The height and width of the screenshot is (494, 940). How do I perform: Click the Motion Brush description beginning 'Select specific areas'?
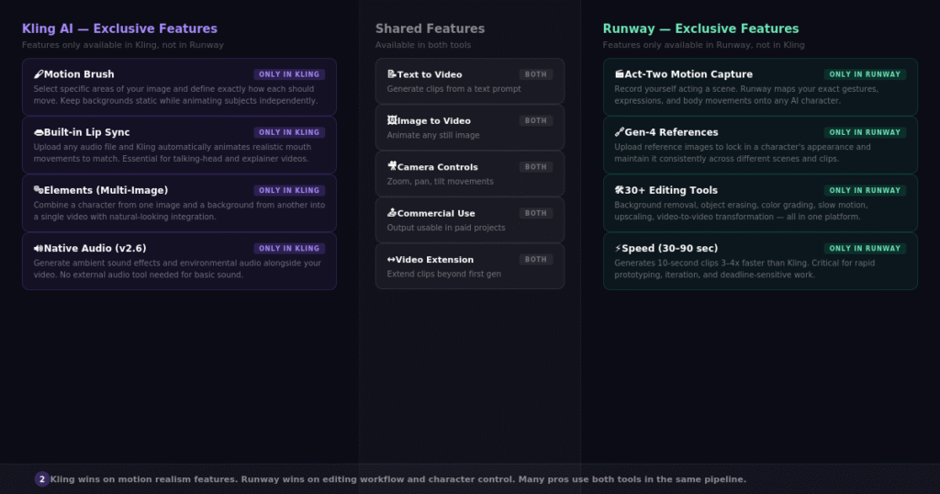pos(175,95)
